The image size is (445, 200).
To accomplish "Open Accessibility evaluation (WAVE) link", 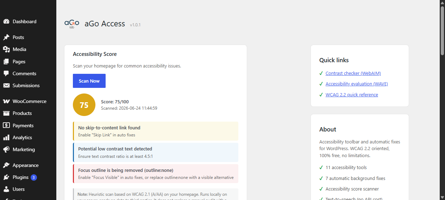I will click(357, 84).
